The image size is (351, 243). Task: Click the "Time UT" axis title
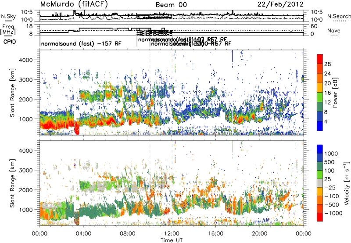[172, 240]
